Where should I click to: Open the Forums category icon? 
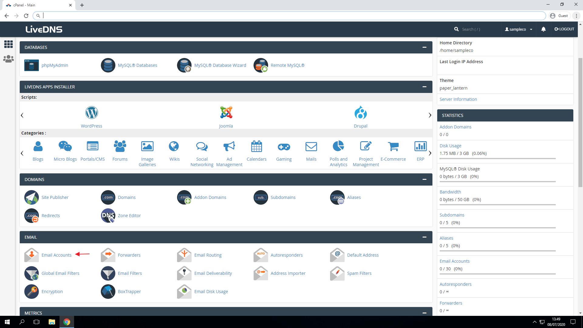coord(120,146)
